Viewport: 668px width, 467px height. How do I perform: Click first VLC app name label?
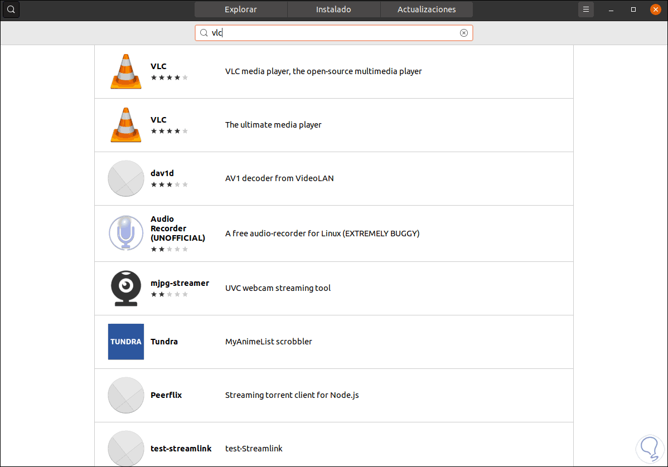click(x=158, y=66)
